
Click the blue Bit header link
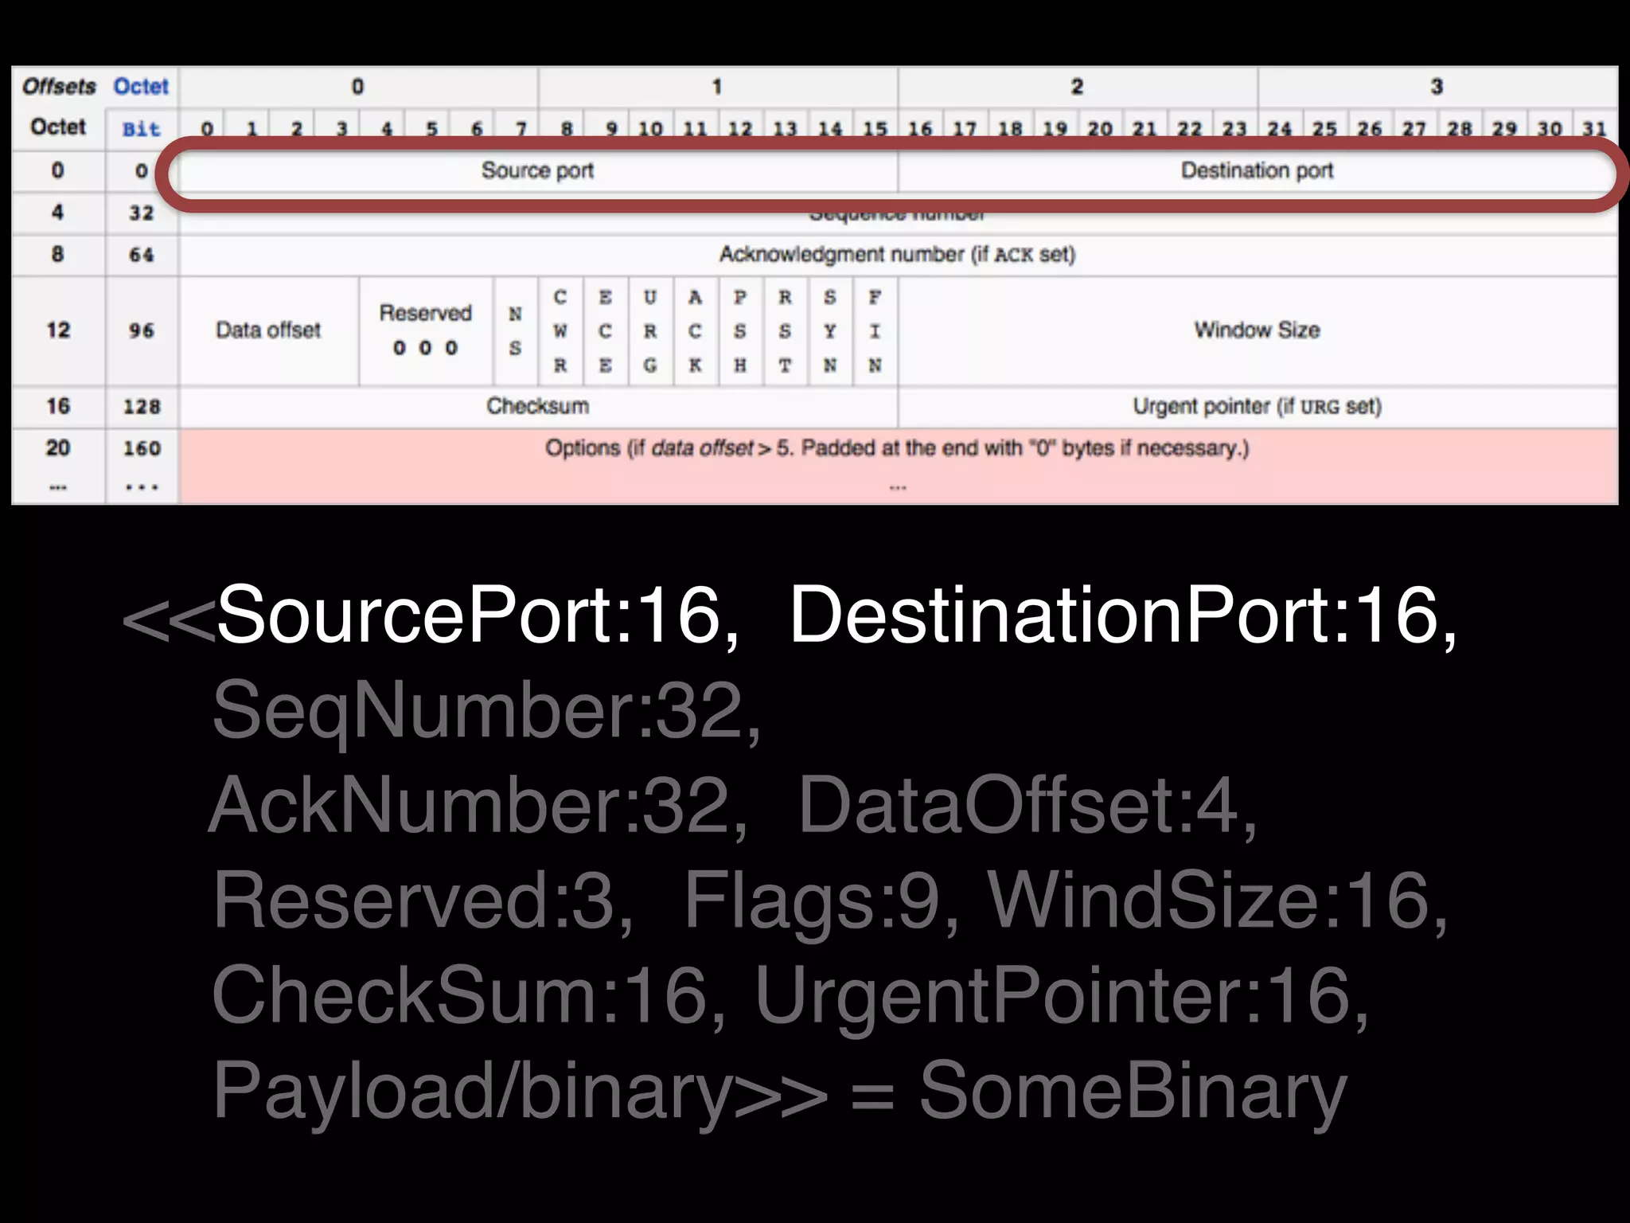[141, 129]
